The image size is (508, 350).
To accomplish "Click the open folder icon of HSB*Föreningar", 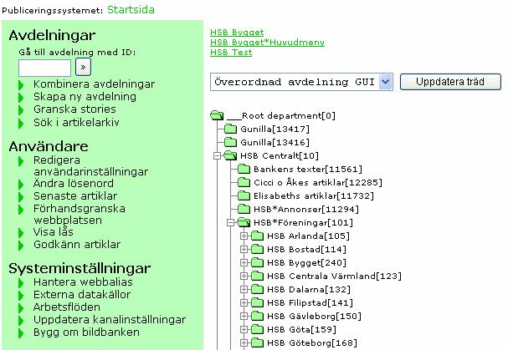I will 244,222.
